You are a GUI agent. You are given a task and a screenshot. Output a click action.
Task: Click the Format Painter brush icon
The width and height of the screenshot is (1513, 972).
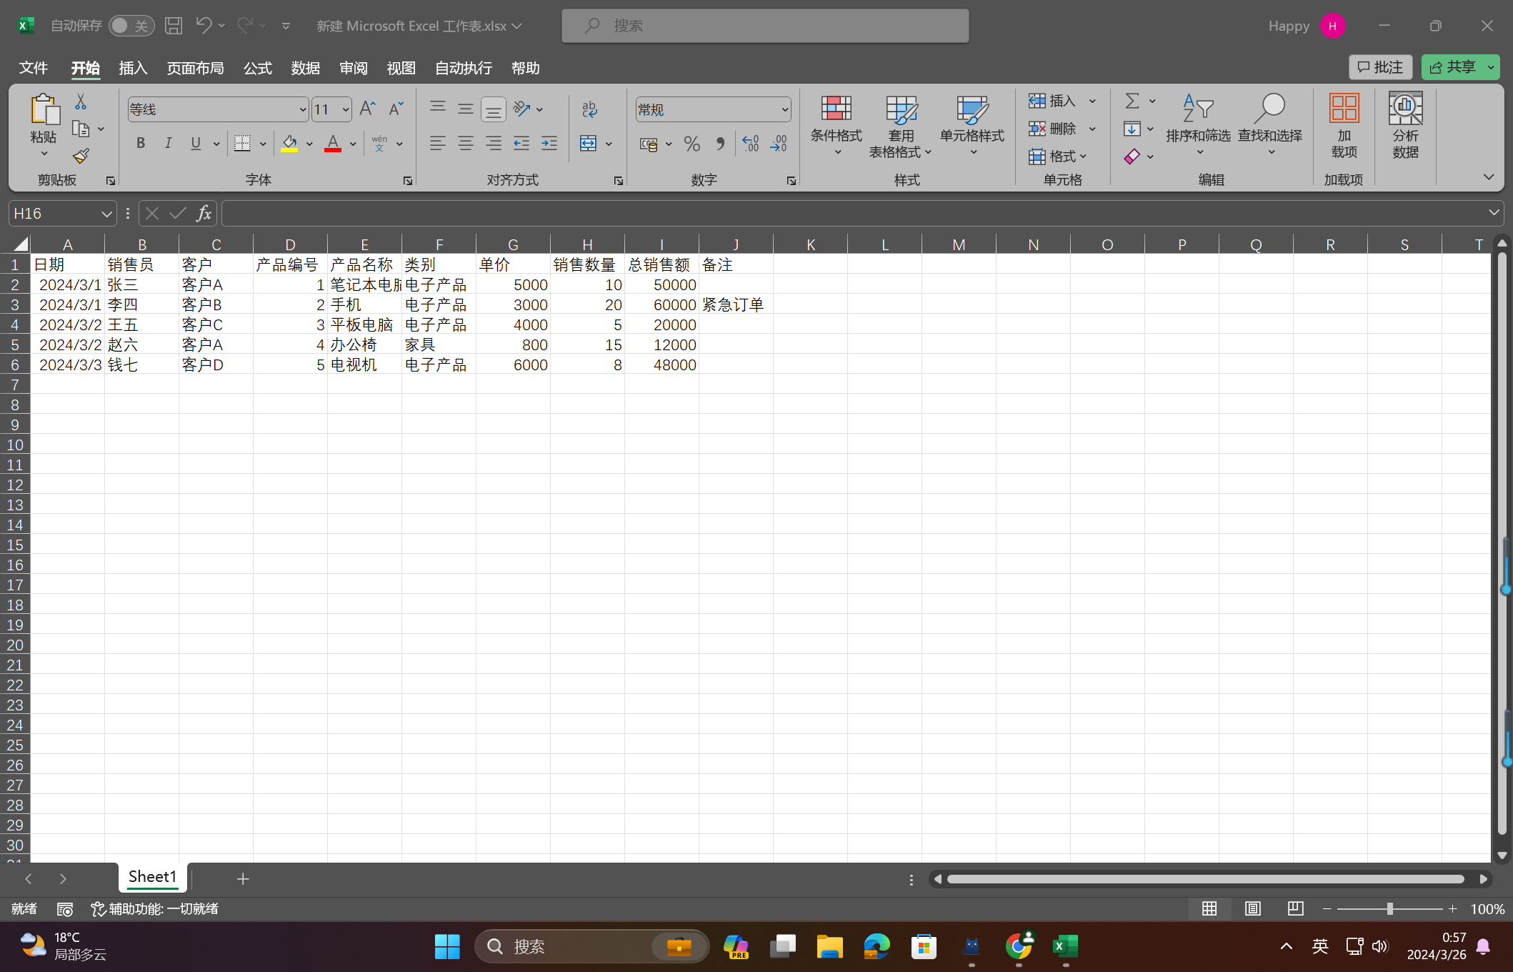click(x=81, y=156)
